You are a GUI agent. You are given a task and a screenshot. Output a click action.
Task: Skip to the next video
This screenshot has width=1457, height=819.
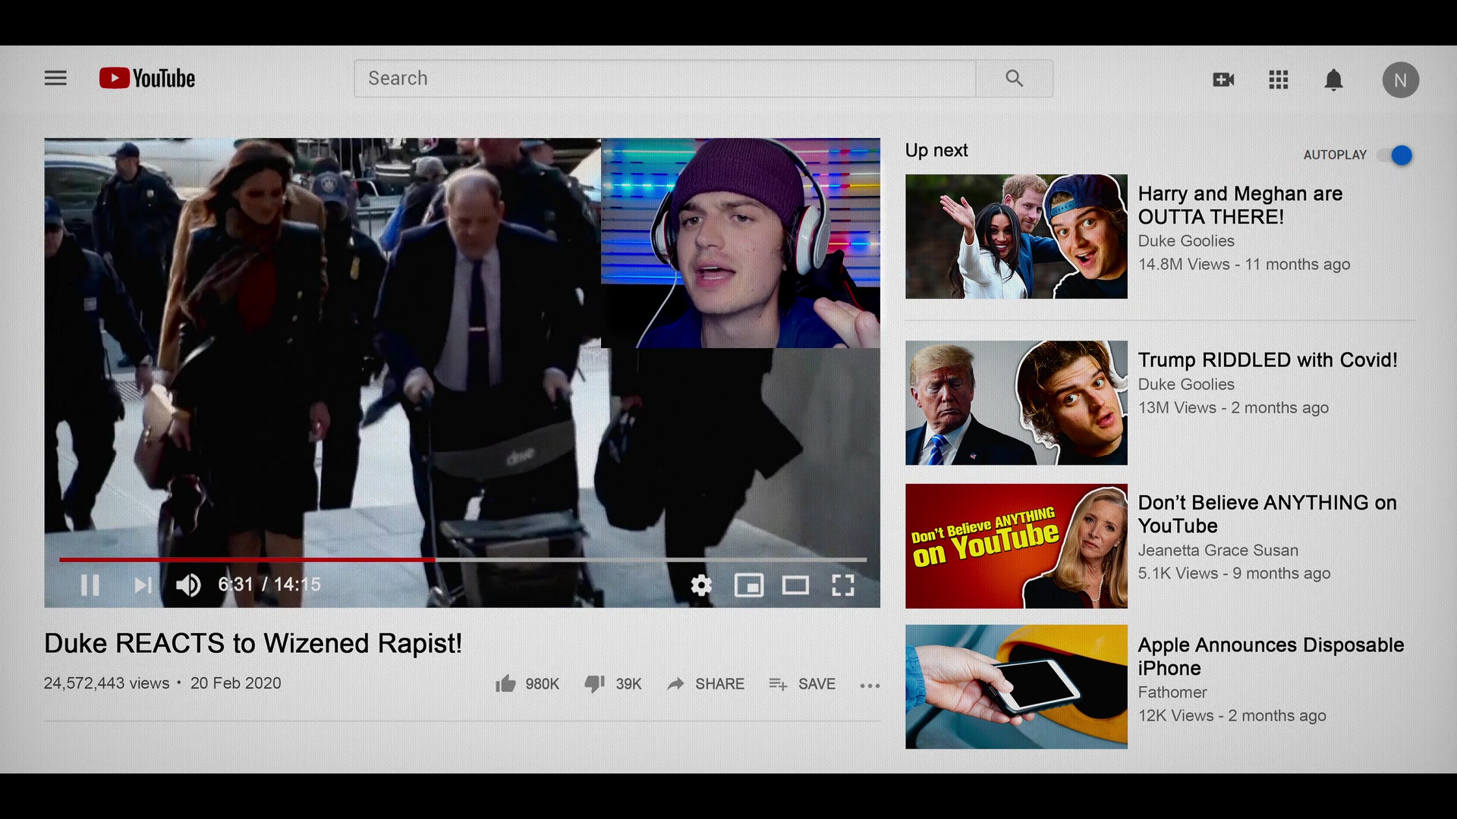143,585
